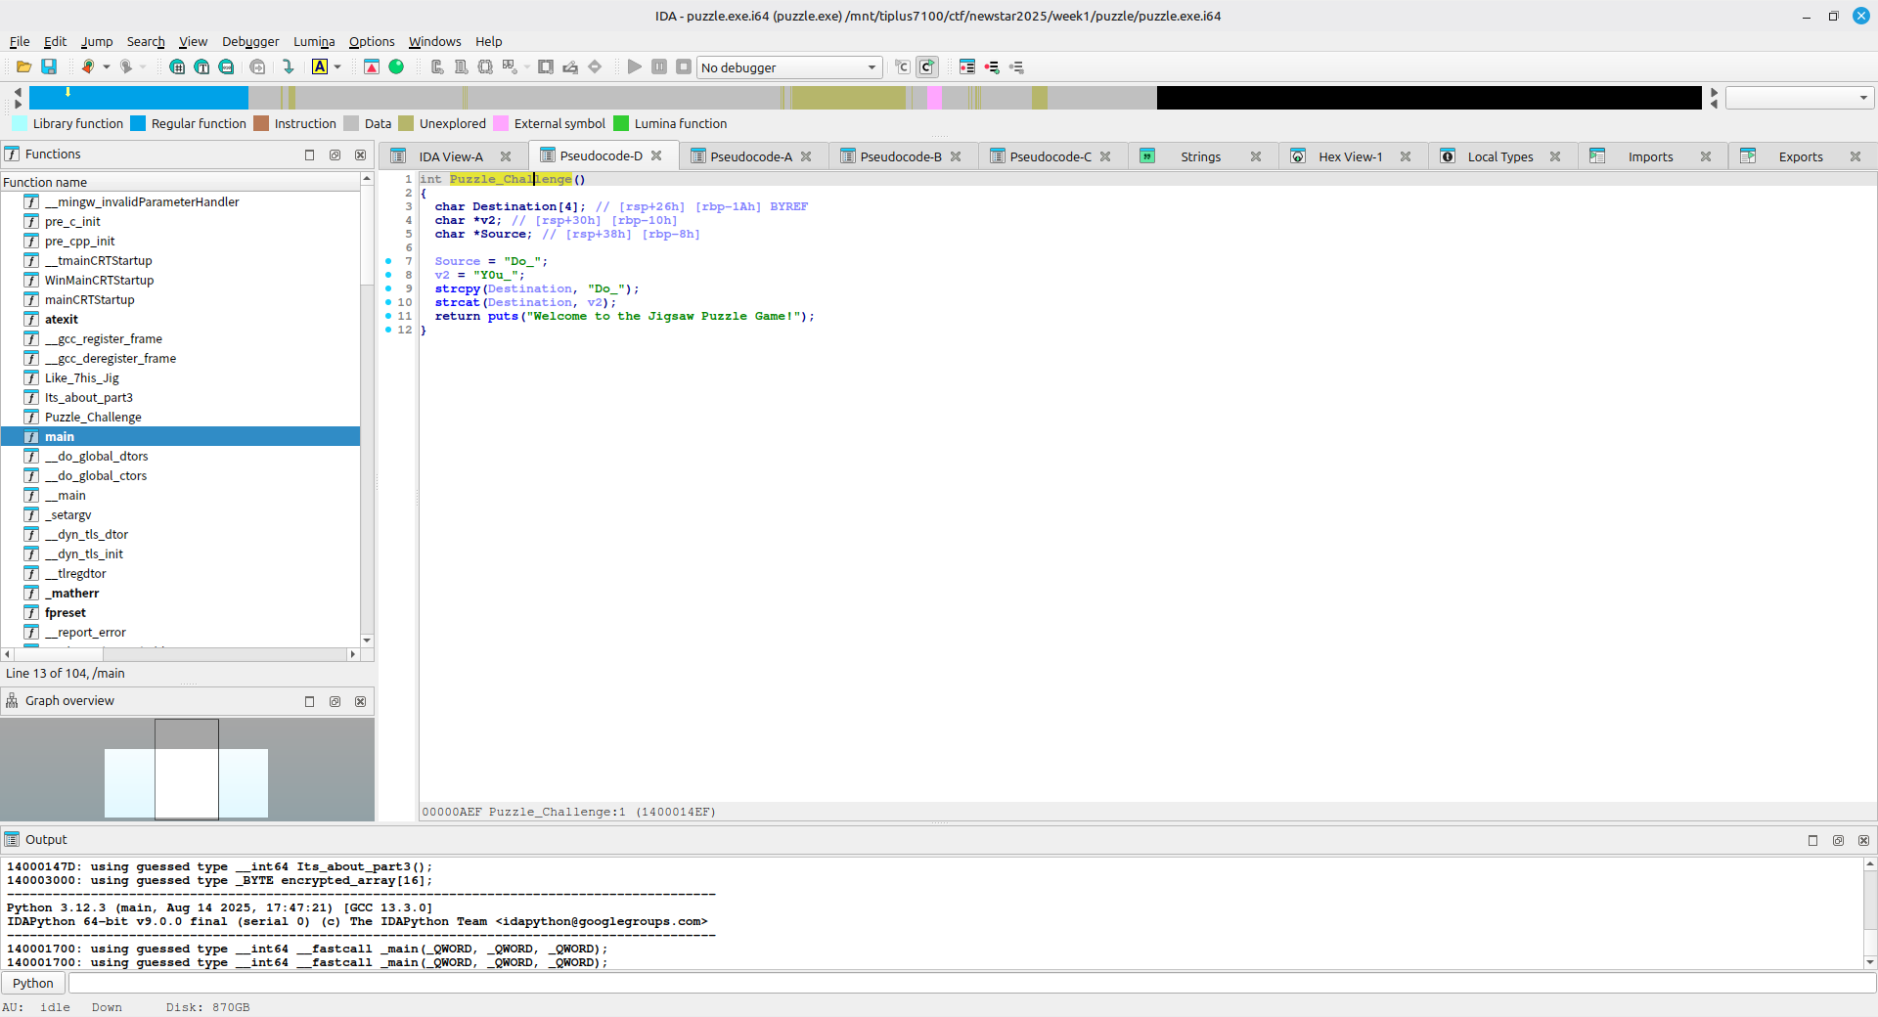This screenshot has width=1878, height=1017.
Task: Click the yellow 'A' text toolbar icon
Action: point(319,66)
